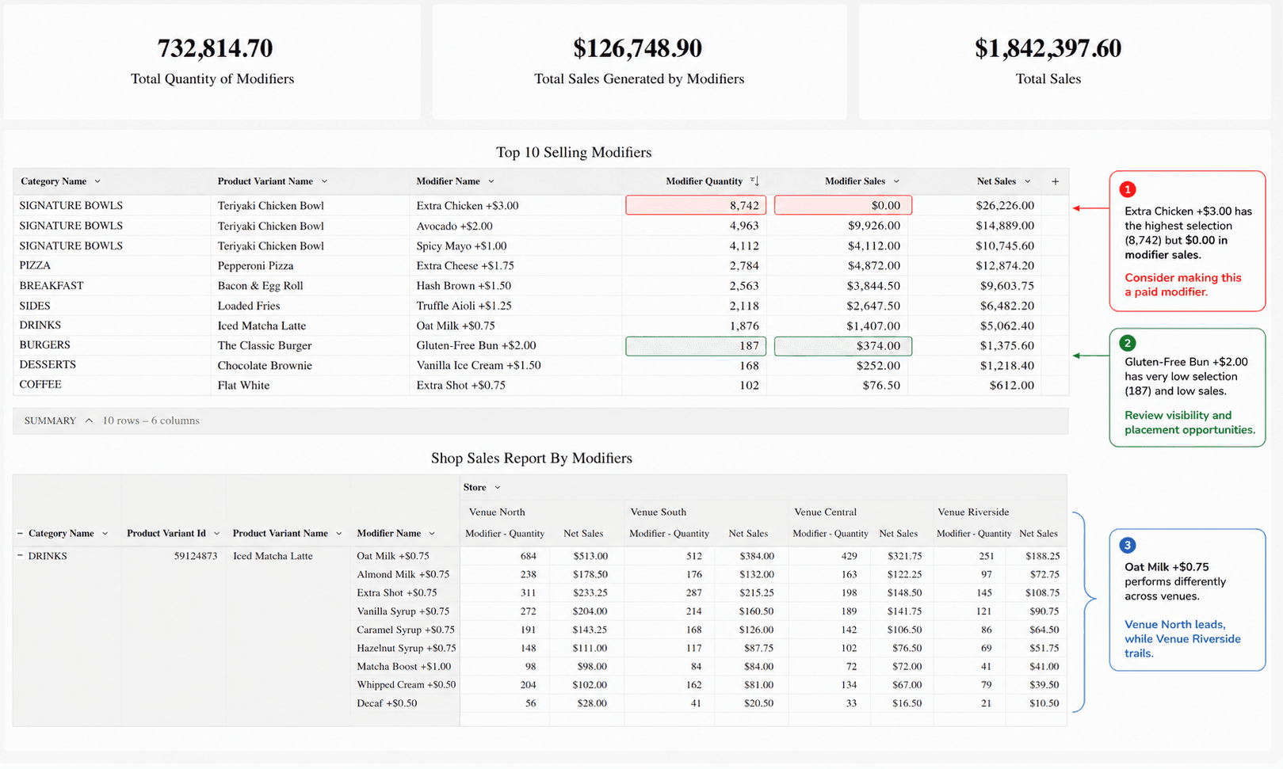Click Almond Milk +$0.75 modifier row
This screenshot has width=1283, height=769.
point(403,574)
